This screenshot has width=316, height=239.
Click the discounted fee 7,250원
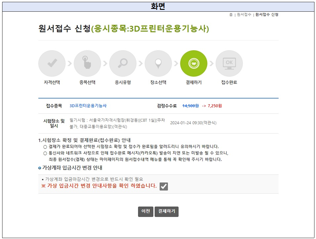tap(215, 106)
